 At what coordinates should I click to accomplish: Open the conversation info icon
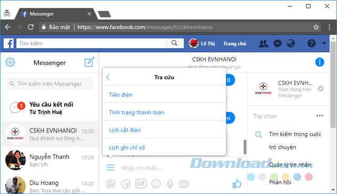coord(320,62)
